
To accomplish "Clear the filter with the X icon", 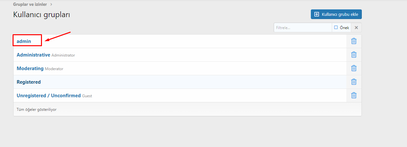I will click(356, 27).
